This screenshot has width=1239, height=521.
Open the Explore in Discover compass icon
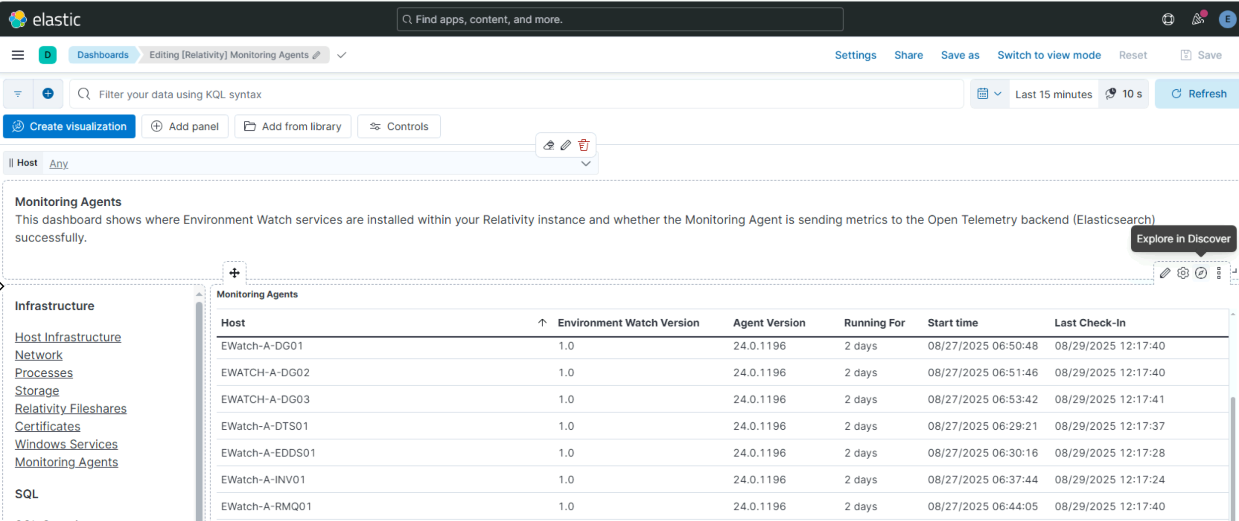coord(1200,273)
